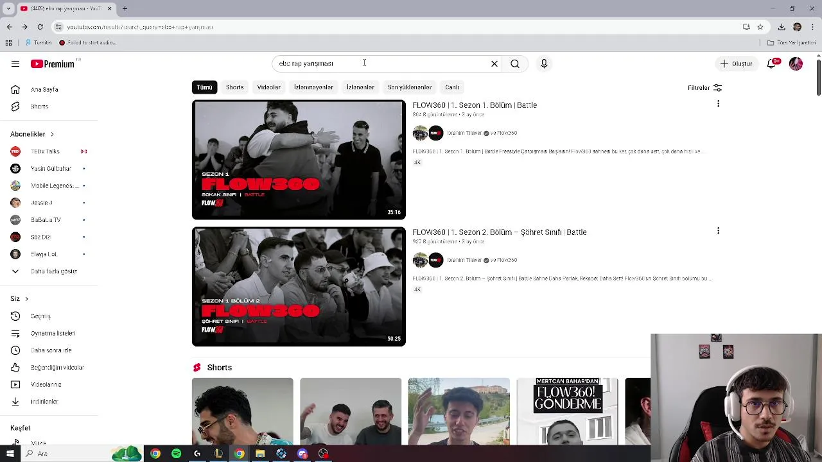Open İbrahim Tilaver channel under first video

tap(464, 133)
